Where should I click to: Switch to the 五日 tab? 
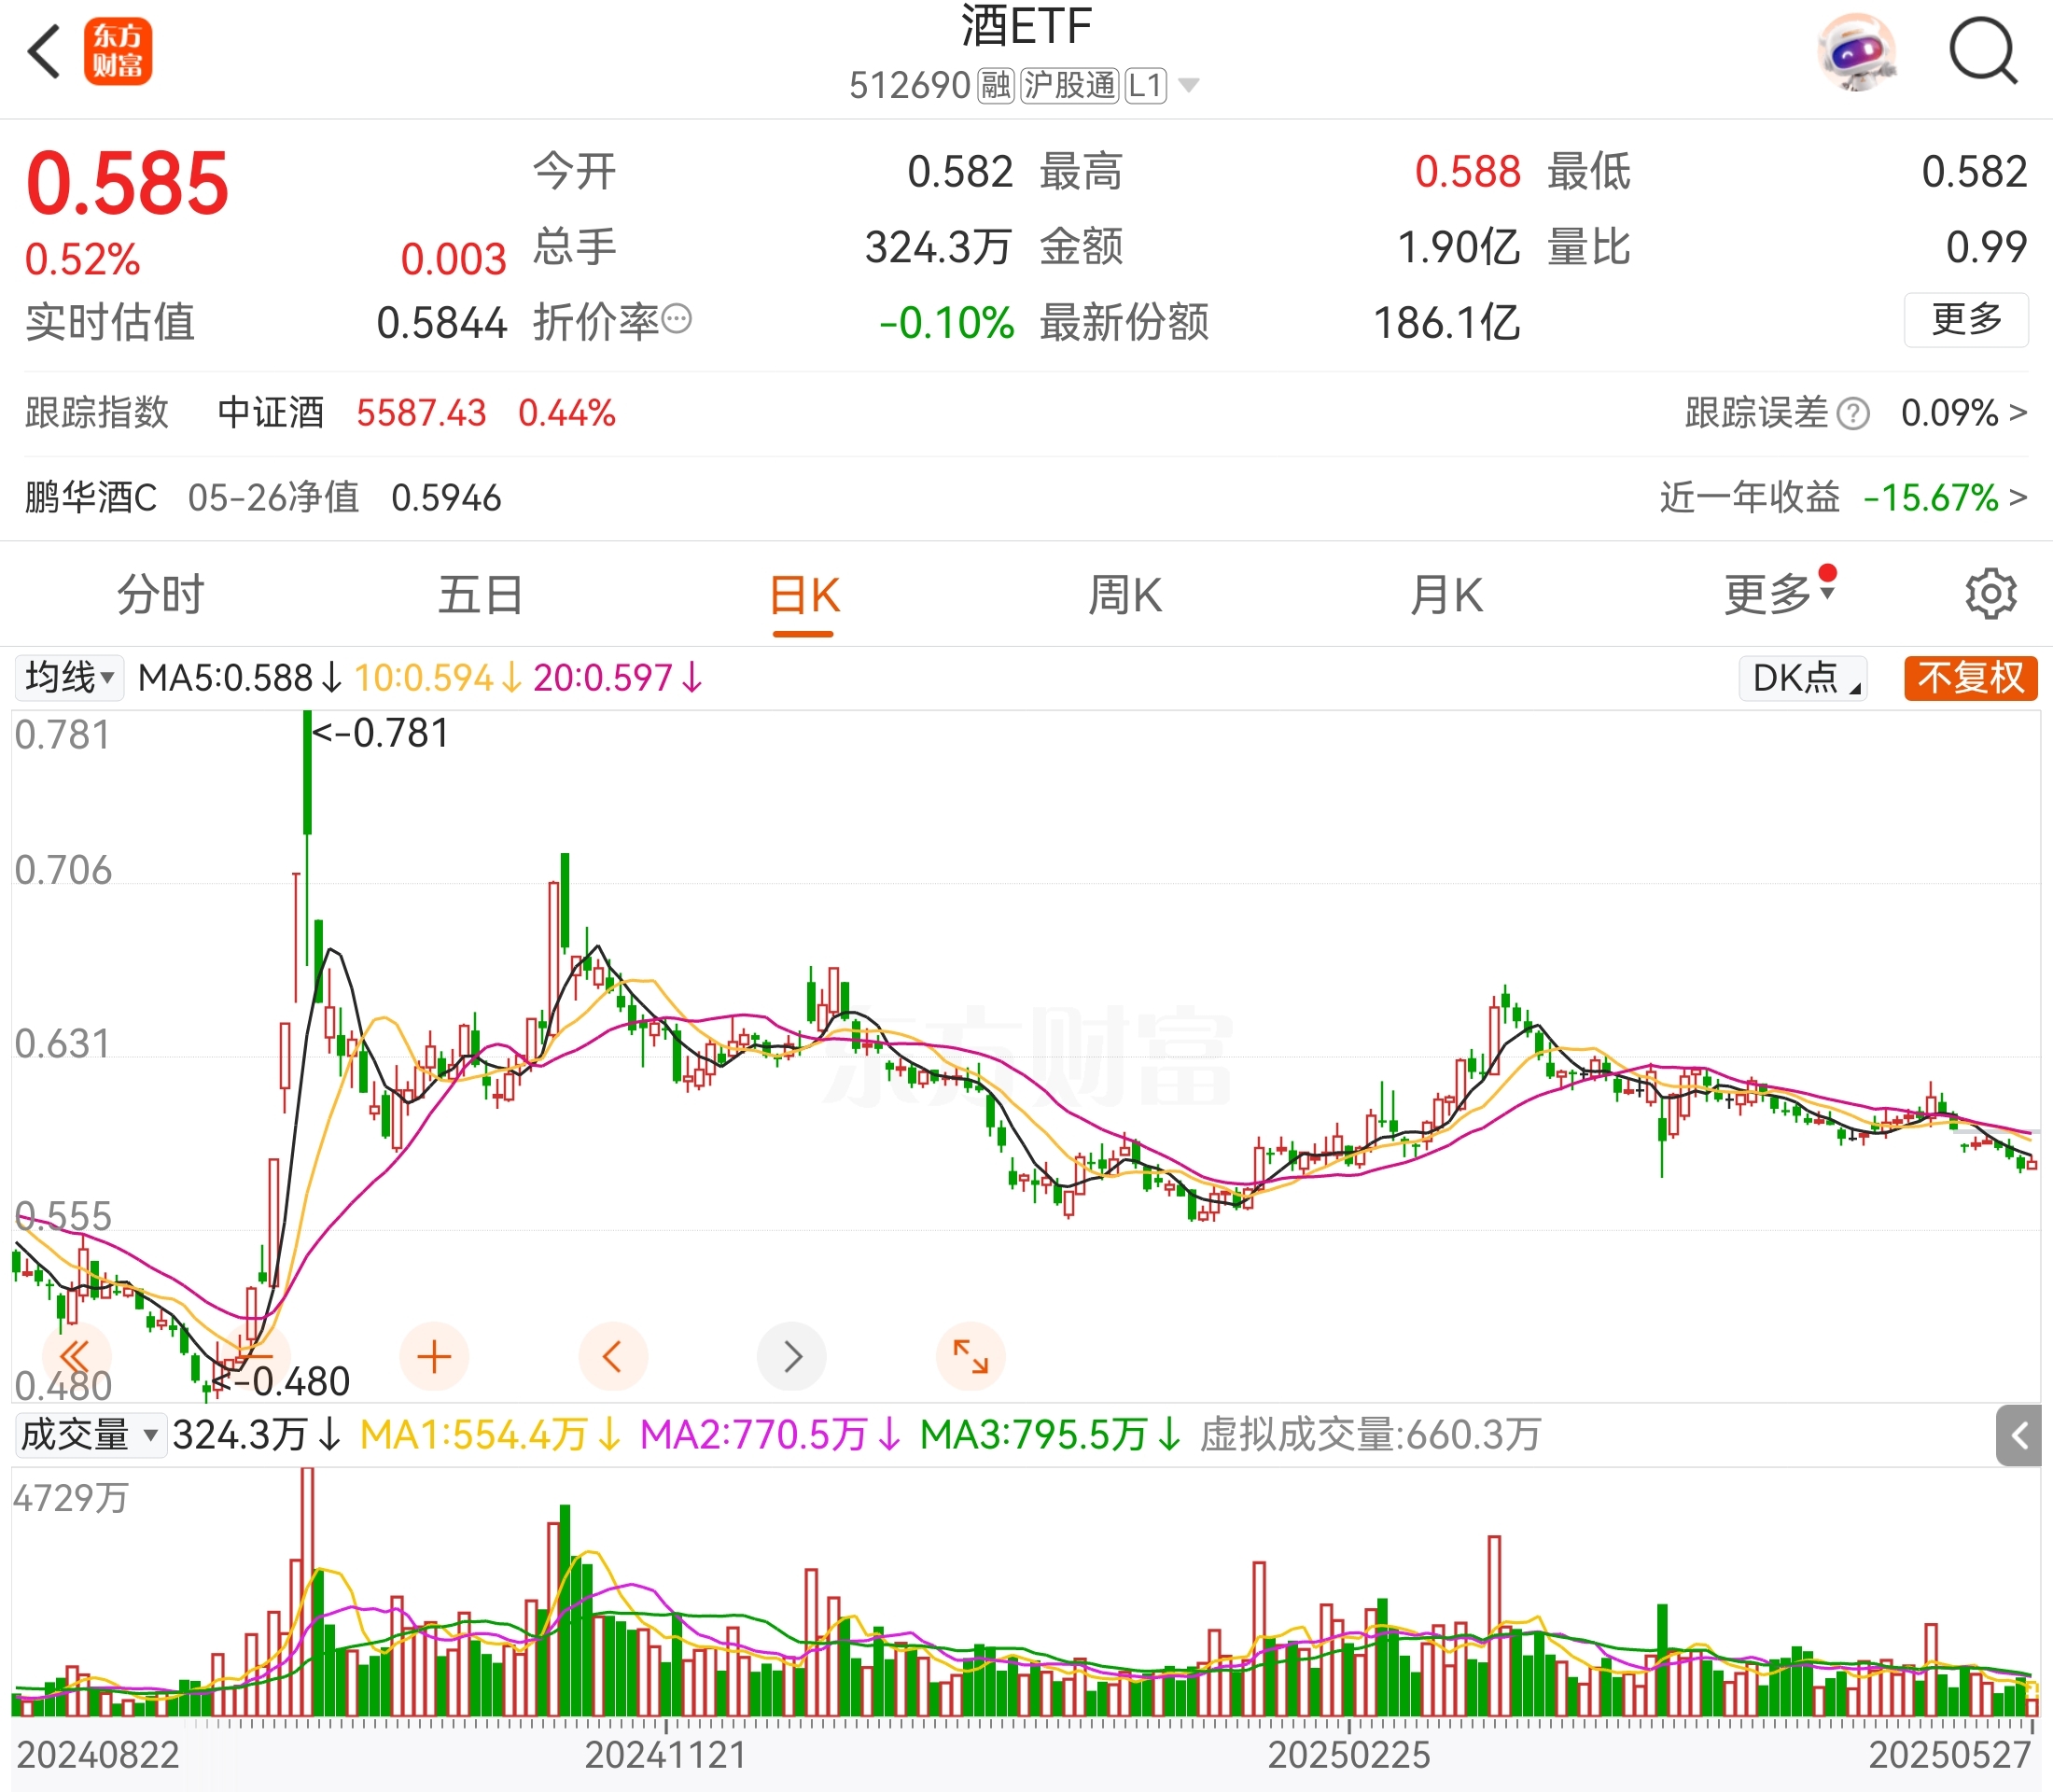pos(481,595)
